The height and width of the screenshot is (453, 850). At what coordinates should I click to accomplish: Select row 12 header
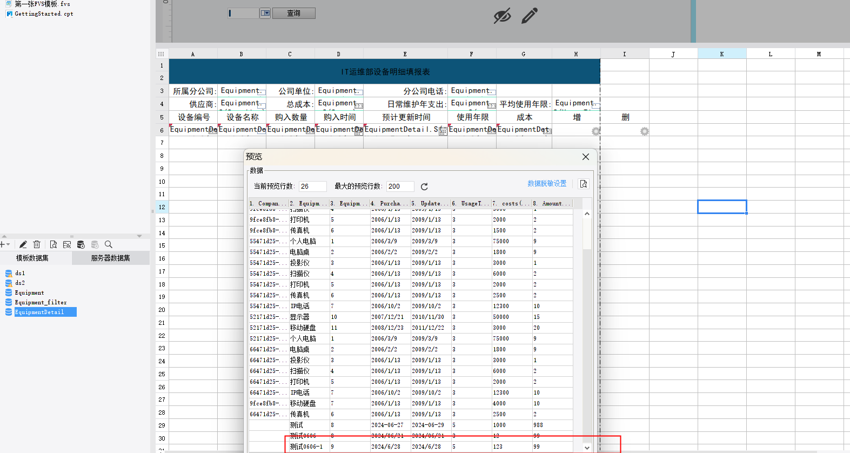pyautogui.click(x=162, y=207)
